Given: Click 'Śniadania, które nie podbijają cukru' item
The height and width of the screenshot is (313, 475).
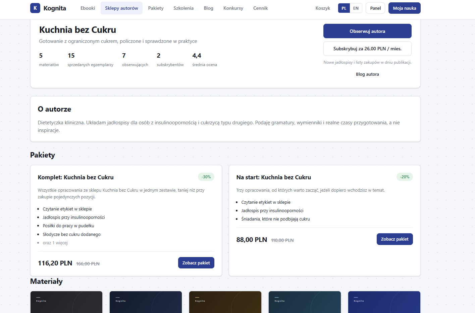Looking at the screenshot, I should [276, 219].
